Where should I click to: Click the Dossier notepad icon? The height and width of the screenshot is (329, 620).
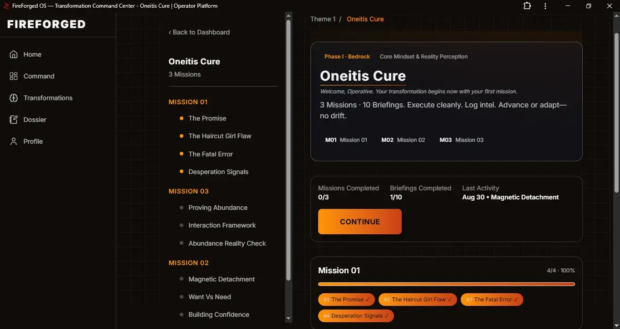point(14,120)
